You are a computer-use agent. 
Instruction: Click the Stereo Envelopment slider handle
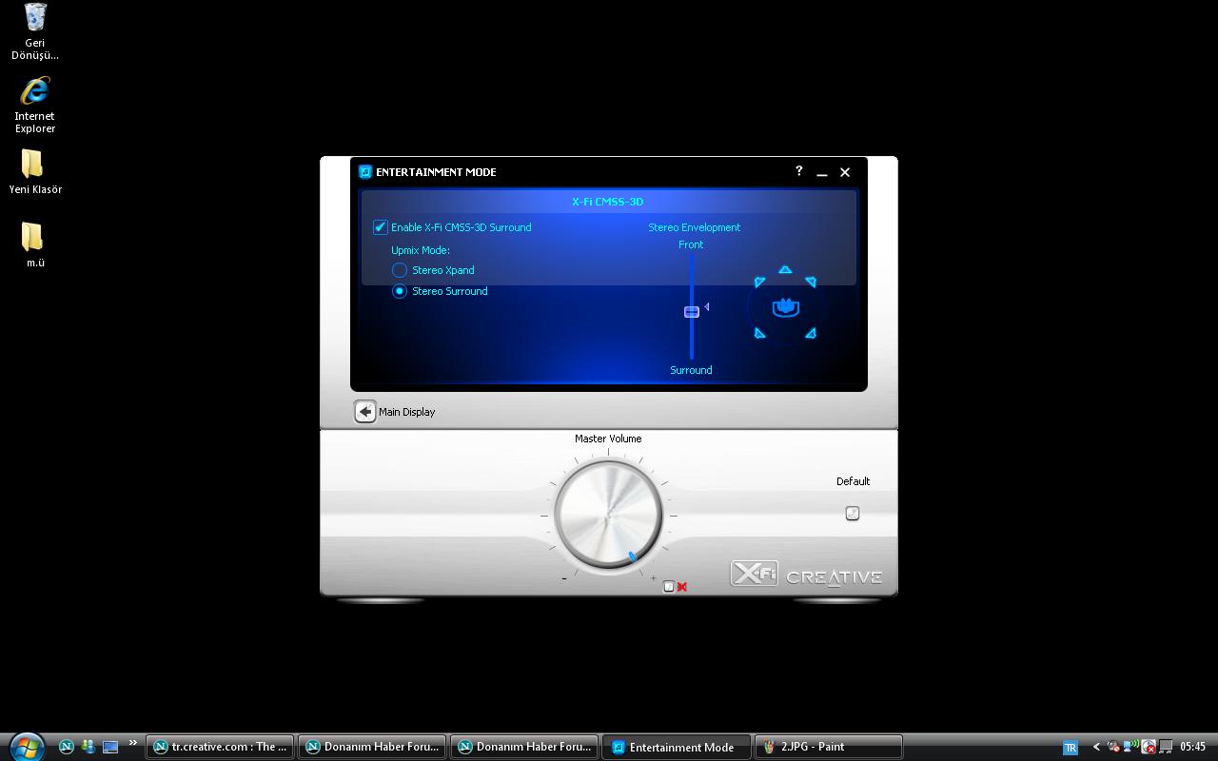click(692, 311)
